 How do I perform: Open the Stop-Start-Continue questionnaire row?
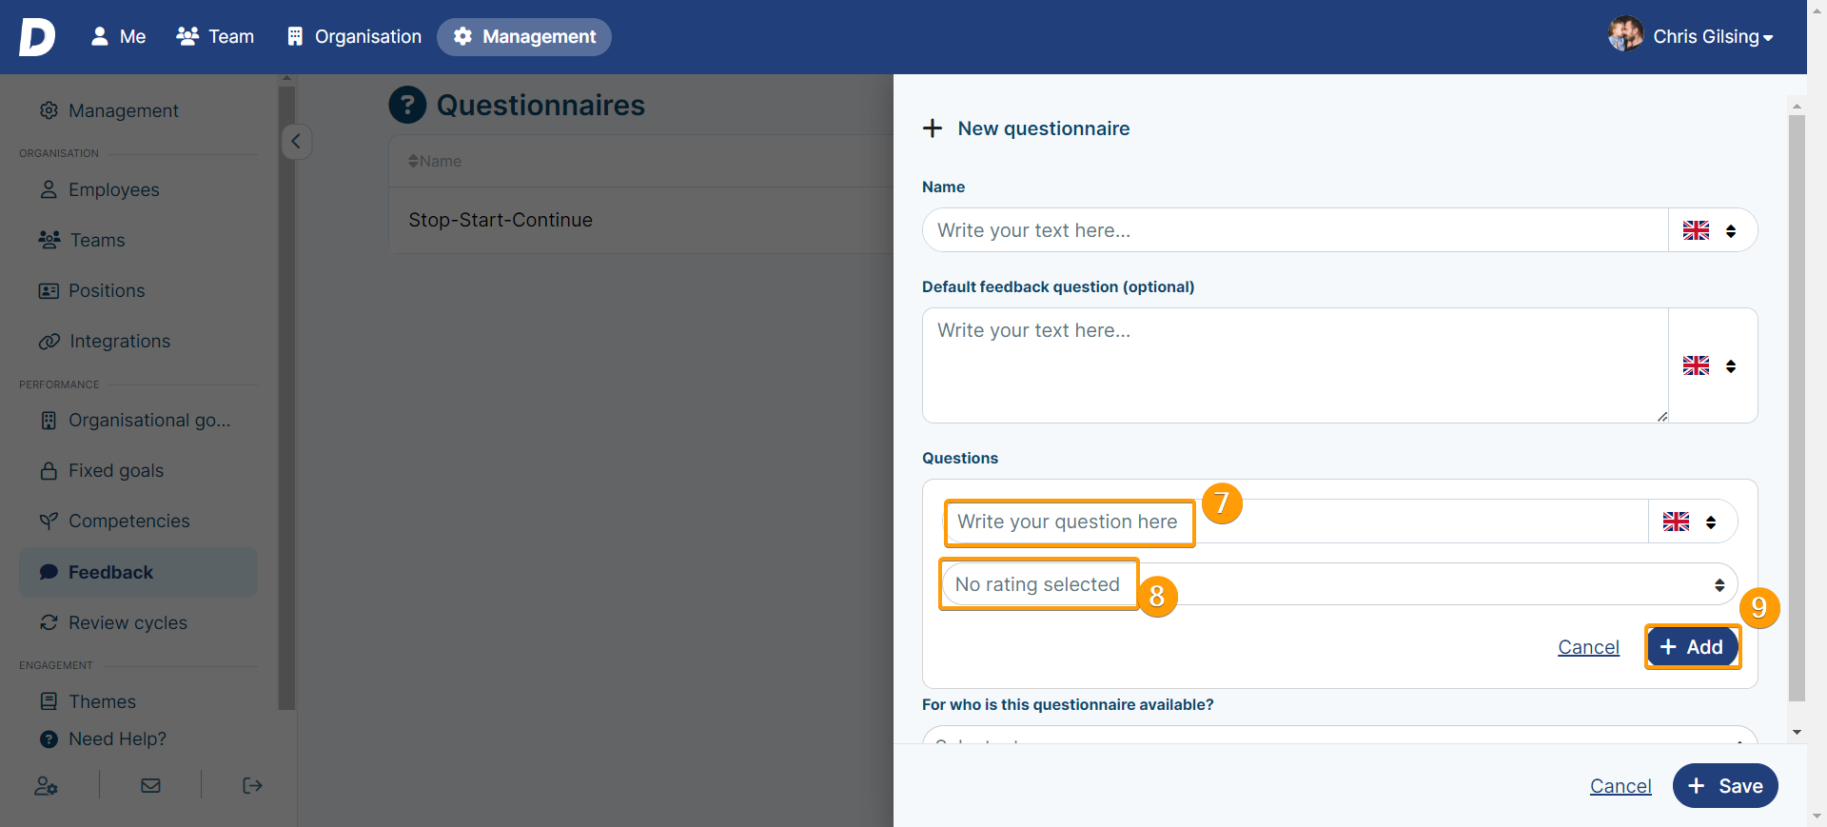[641, 220]
